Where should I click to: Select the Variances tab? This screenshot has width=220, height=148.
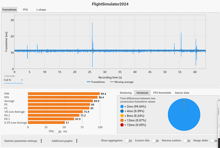coord(142,93)
